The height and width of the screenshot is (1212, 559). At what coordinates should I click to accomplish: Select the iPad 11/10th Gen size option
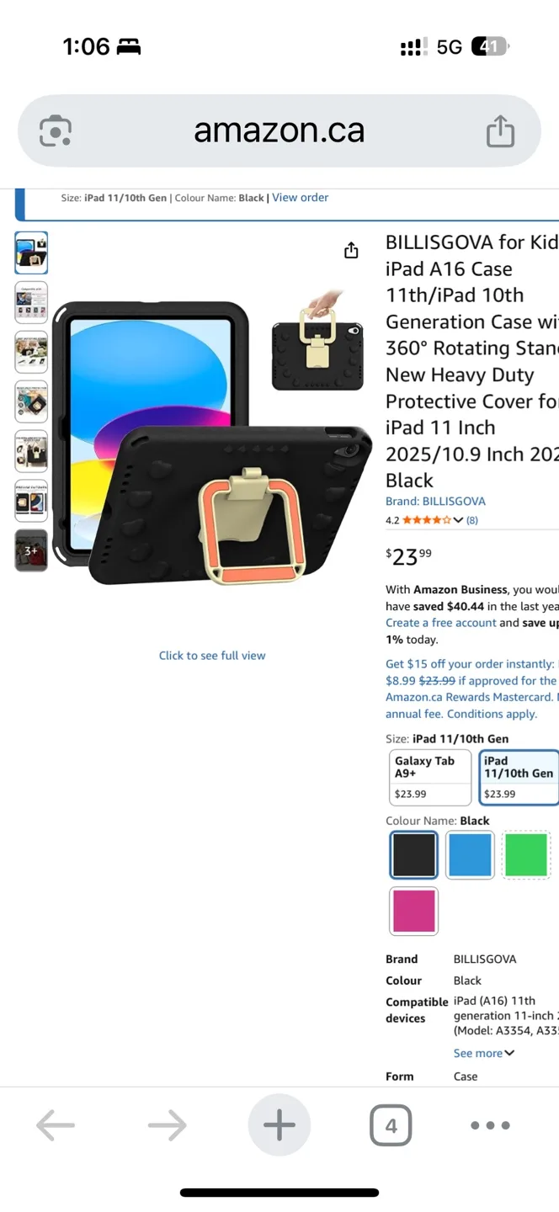(x=519, y=778)
